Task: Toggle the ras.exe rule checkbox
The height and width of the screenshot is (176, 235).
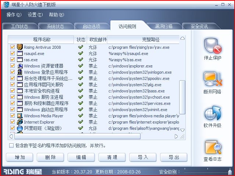Action: tap(12, 59)
